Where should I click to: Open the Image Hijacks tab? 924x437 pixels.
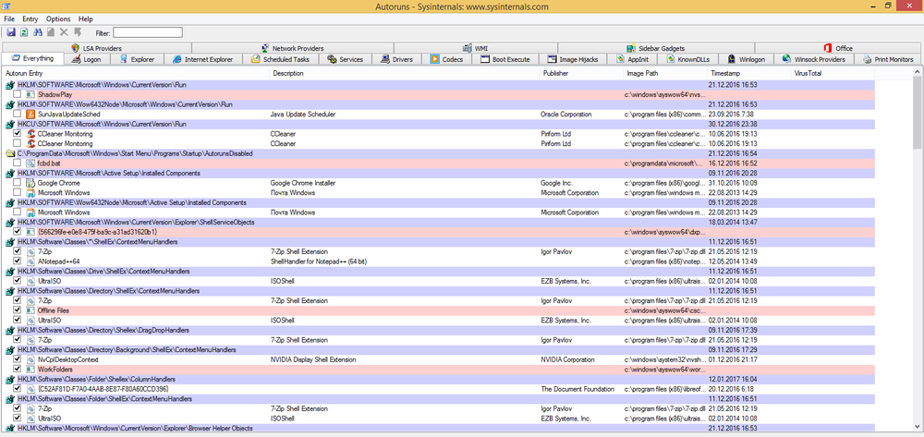[573, 59]
